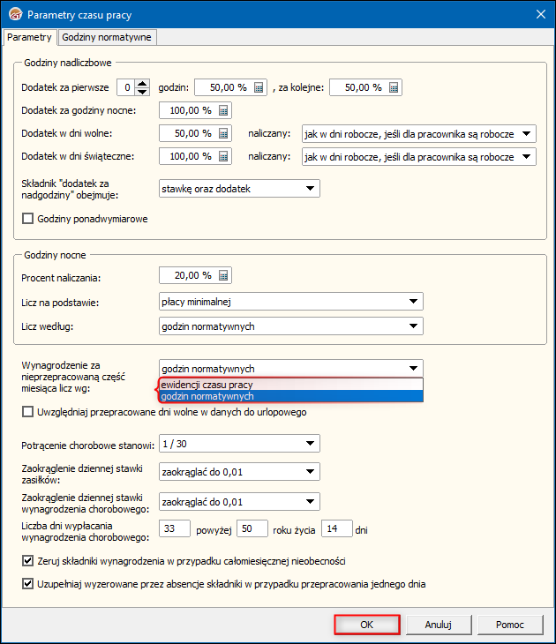This screenshot has width=556, height=644.
Task: Open help with Pomoc button
Action: 510,625
